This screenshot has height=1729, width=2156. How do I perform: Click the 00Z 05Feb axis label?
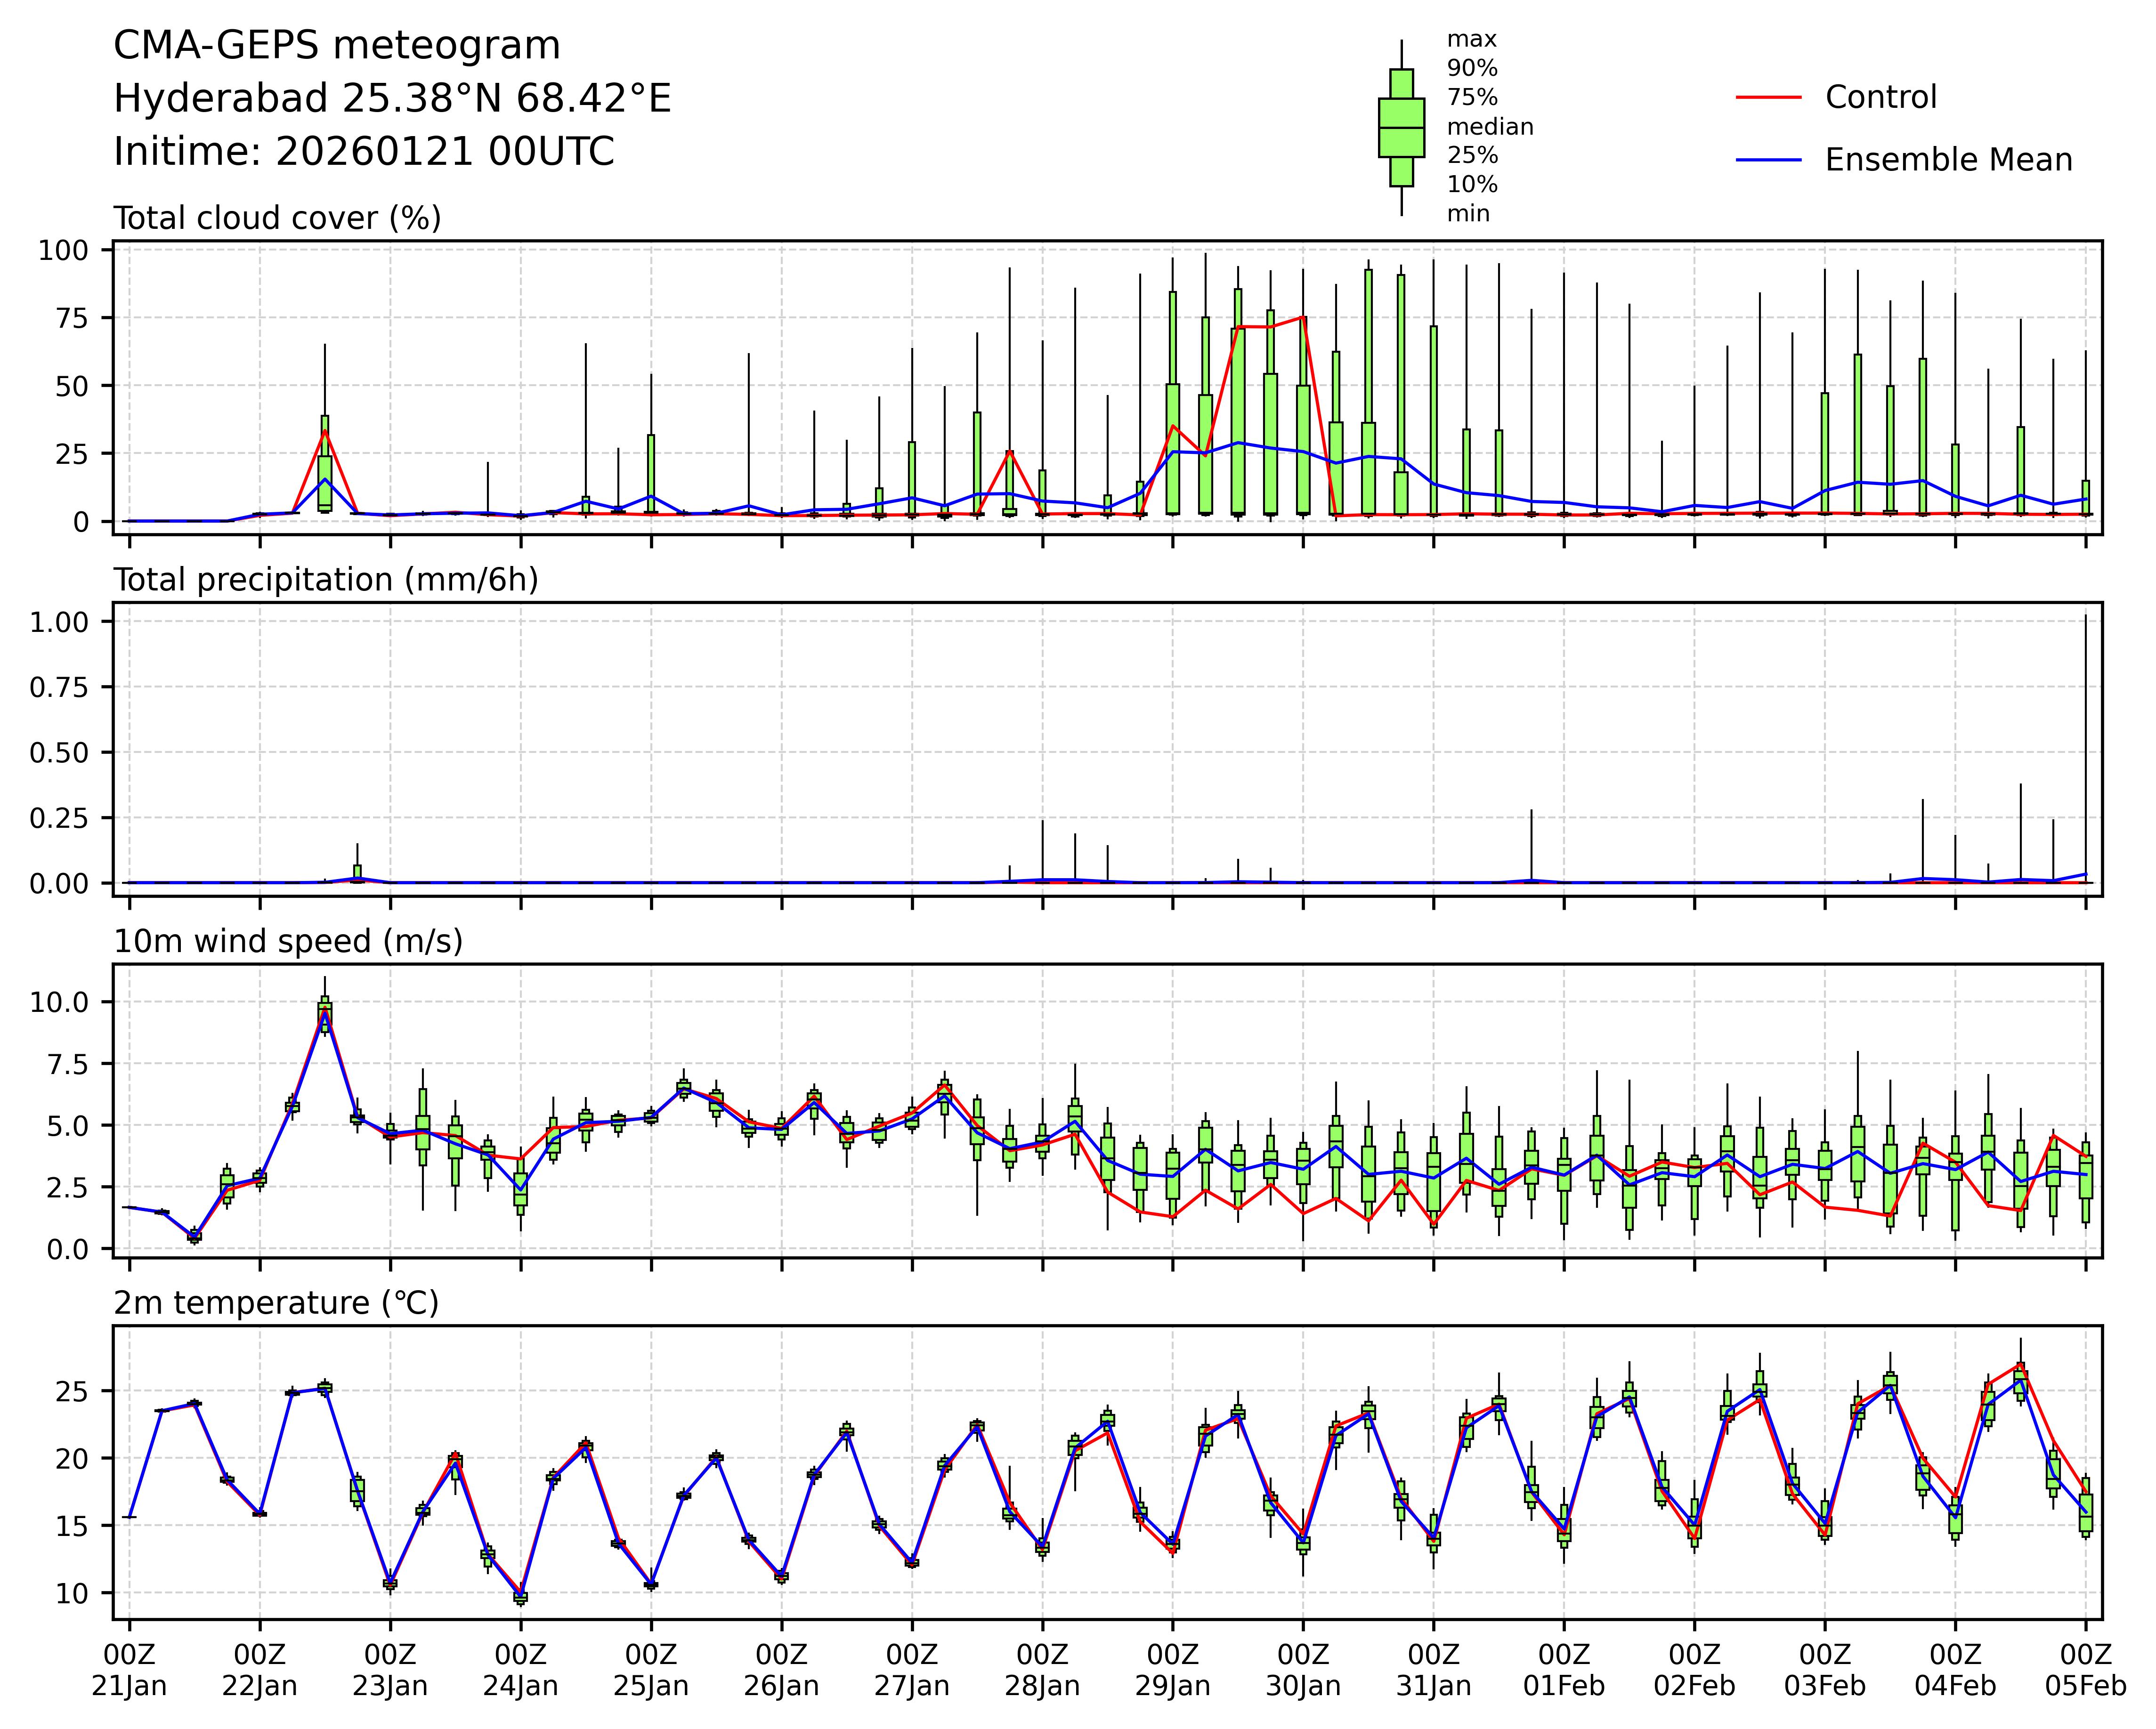point(2085,1670)
